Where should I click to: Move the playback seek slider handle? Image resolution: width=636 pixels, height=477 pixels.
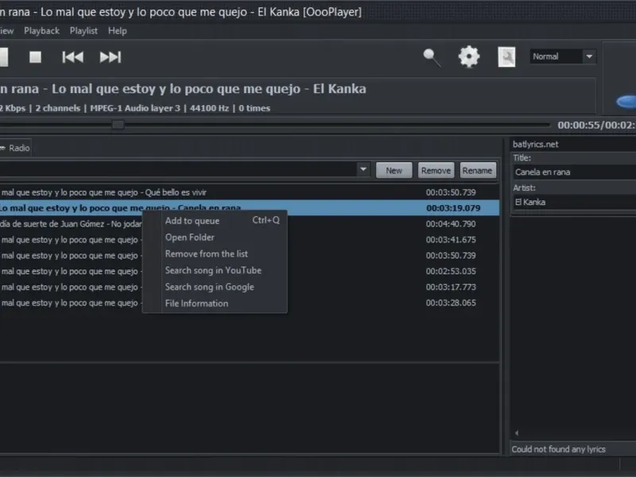118,125
